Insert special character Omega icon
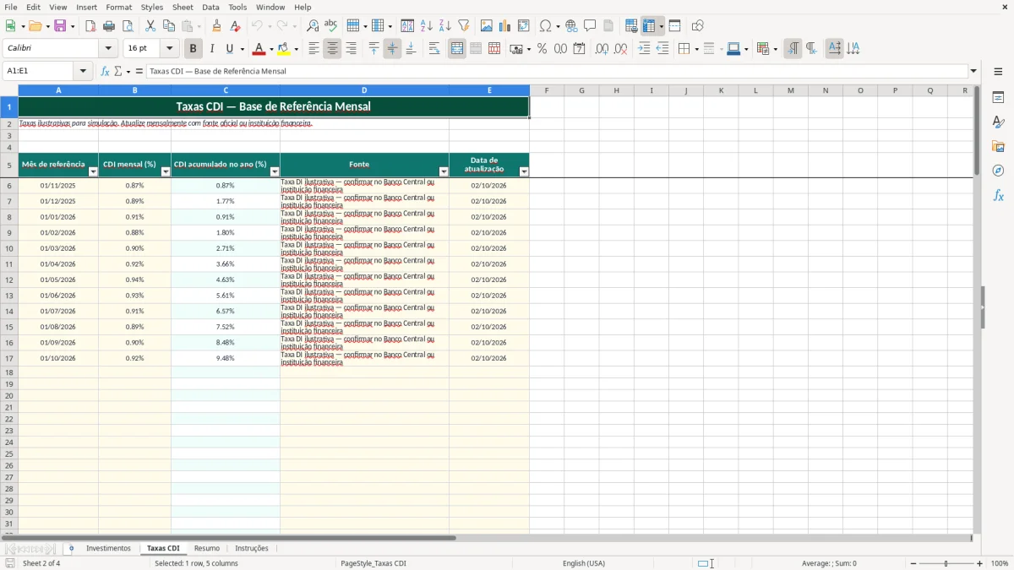This screenshot has width=1014, height=570. click(546, 26)
